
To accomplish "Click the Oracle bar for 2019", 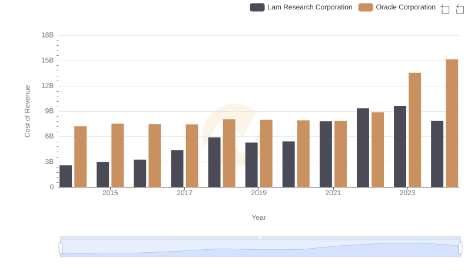I will click(x=266, y=153).
